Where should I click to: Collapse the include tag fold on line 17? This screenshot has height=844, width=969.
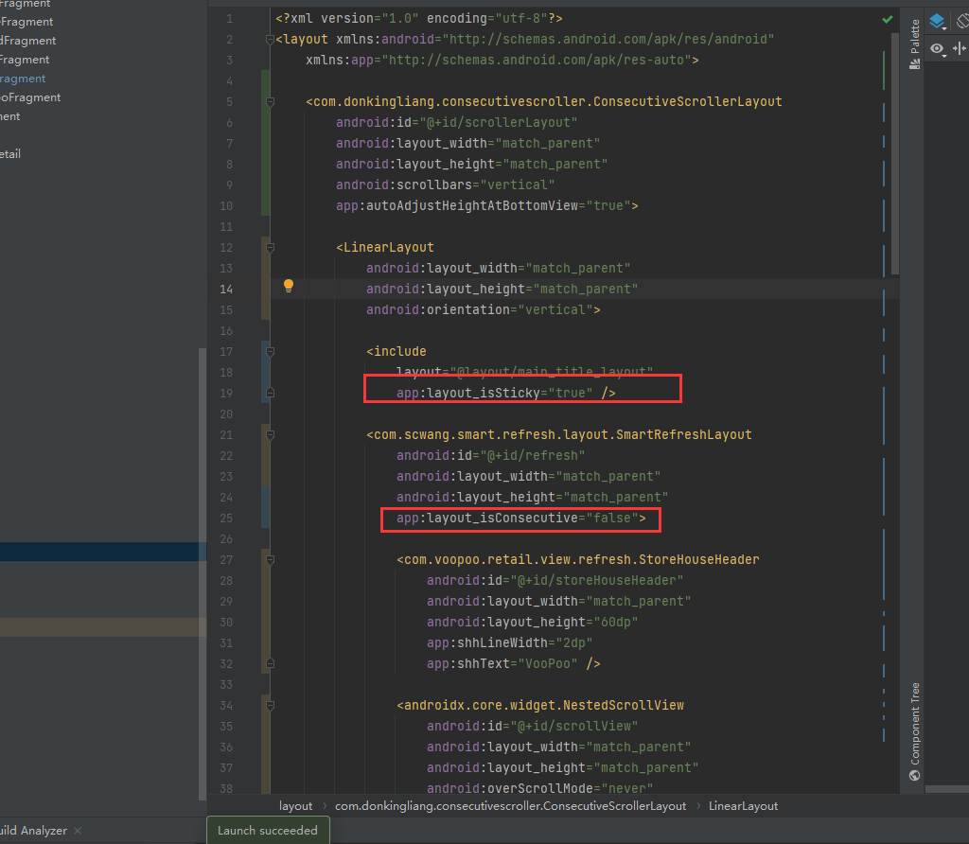pyautogui.click(x=270, y=352)
